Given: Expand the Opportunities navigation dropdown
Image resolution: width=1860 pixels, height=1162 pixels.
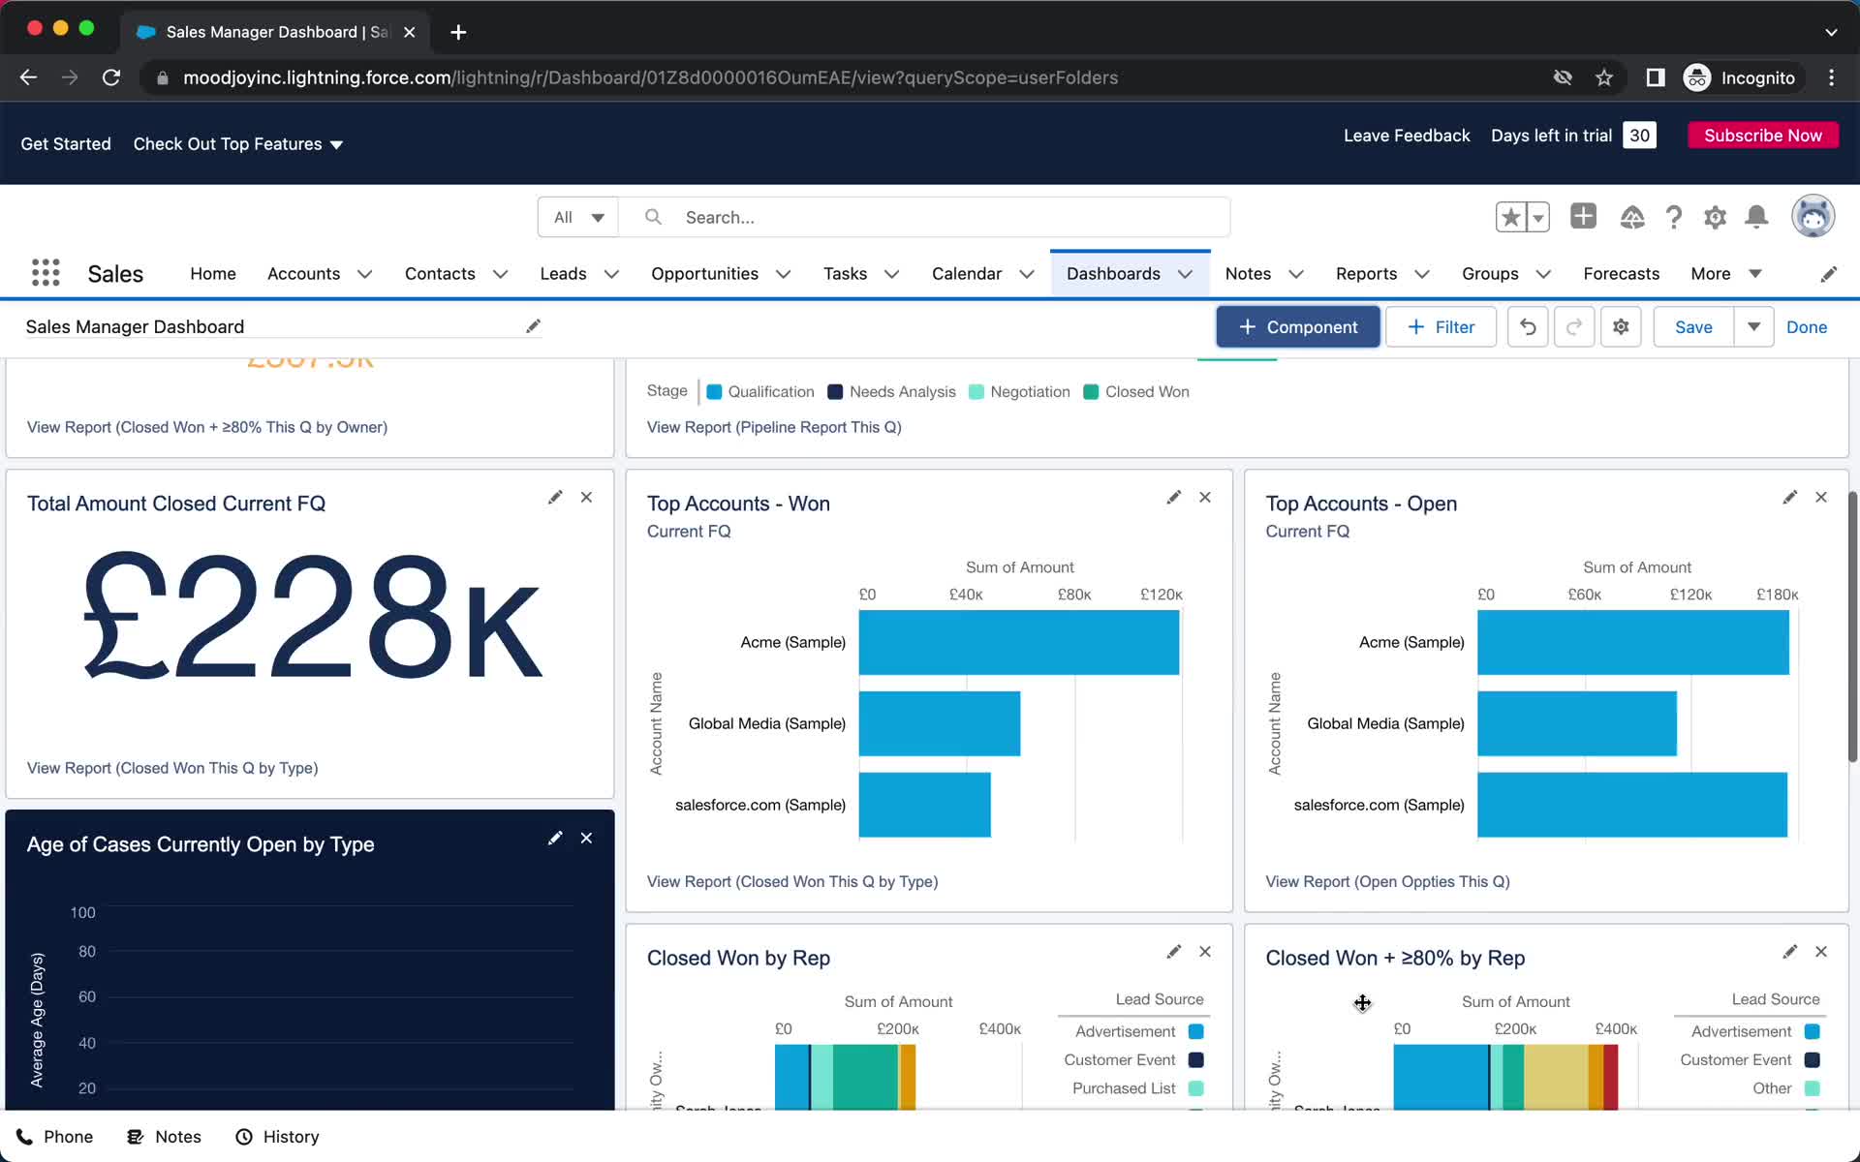Looking at the screenshot, I should pyautogui.click(x=784, y=273).
